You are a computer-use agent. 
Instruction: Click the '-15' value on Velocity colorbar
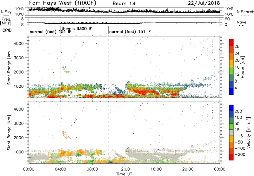pos(239,136)
